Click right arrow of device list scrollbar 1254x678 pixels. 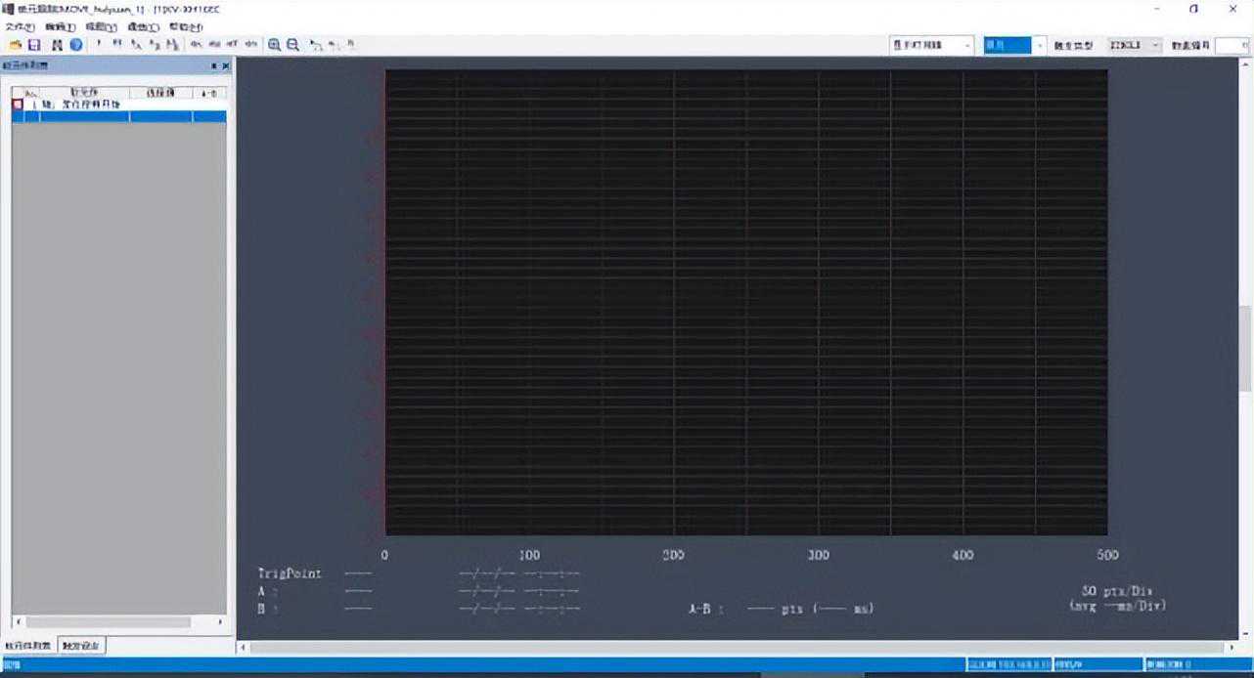220,622
